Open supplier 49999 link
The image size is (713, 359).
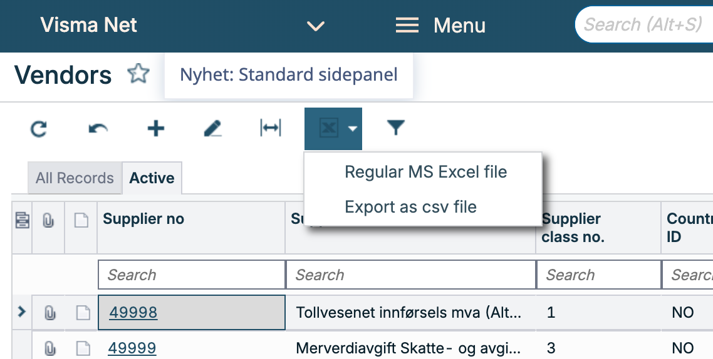[132, 348]
